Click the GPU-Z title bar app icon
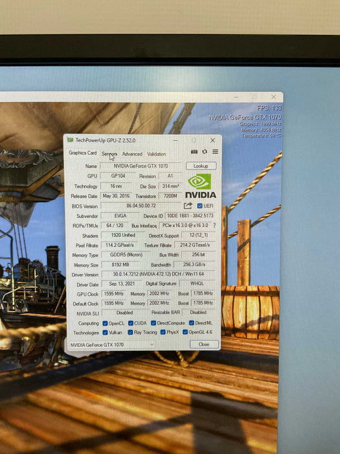The height and width of the screenshot is (454, 340). pos(70,140)
